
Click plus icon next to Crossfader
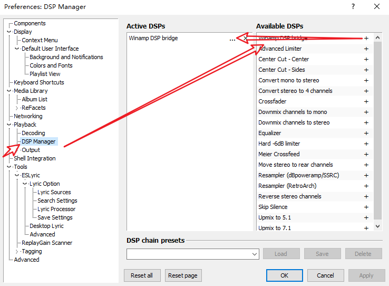[x=366, y=101]
